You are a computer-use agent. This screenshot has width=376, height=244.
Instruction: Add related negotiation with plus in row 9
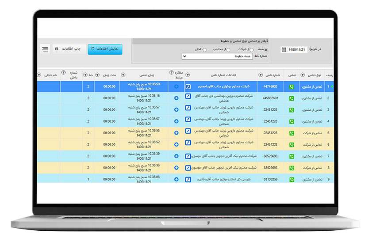click(x=176, y=179)
